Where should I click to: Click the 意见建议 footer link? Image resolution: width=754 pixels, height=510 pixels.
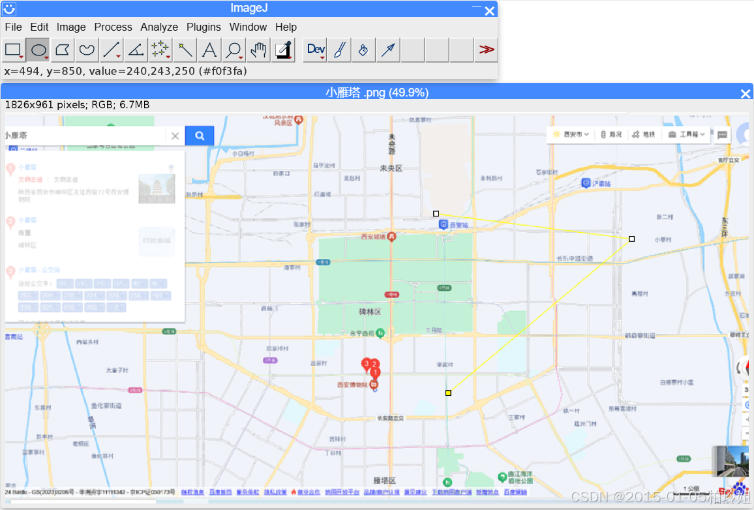415,492
